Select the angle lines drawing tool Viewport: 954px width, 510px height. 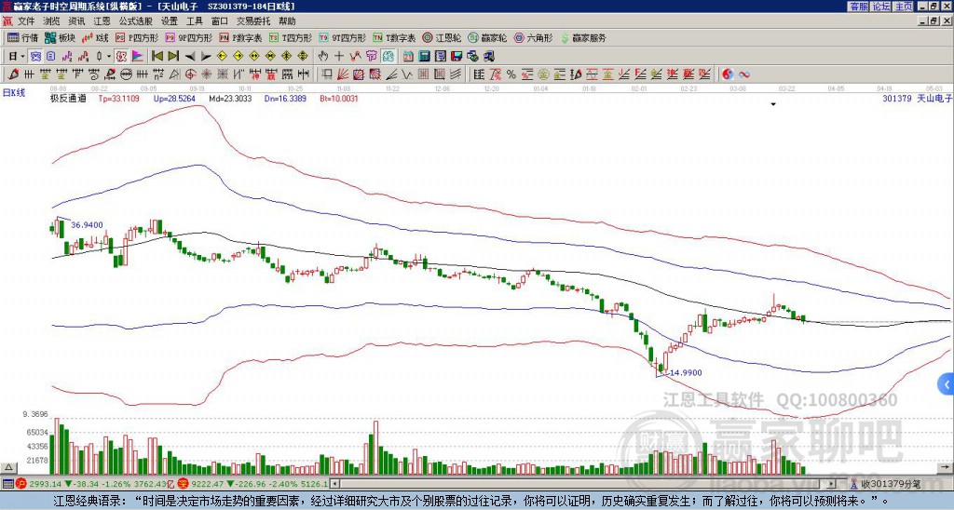(391, 74)
